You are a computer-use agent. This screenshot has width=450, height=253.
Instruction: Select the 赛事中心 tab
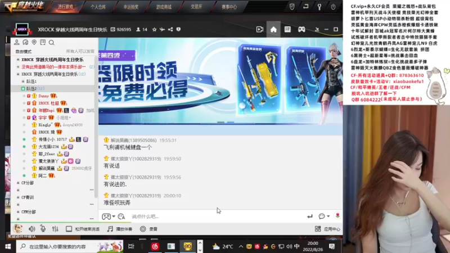pos(229,7)
